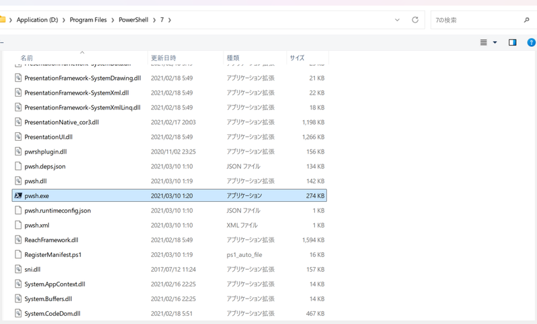
Task: Select file name System.Buffers.dll
Action: (x=48, y=299)
